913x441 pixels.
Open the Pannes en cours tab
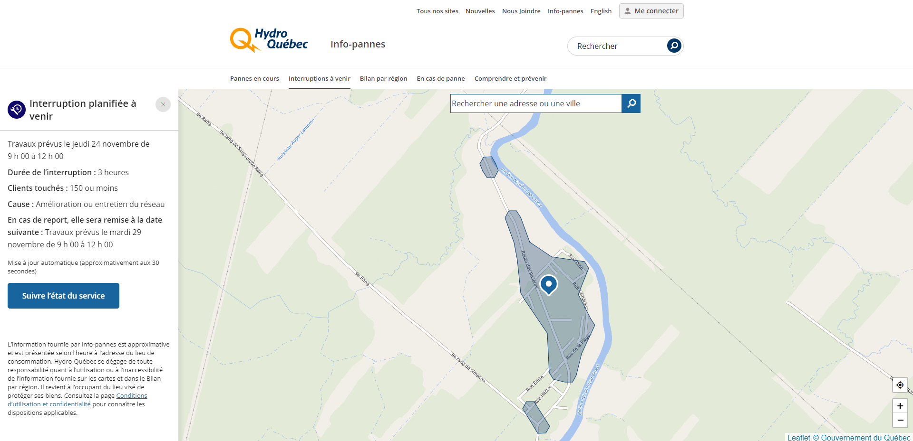pos(254,79)
